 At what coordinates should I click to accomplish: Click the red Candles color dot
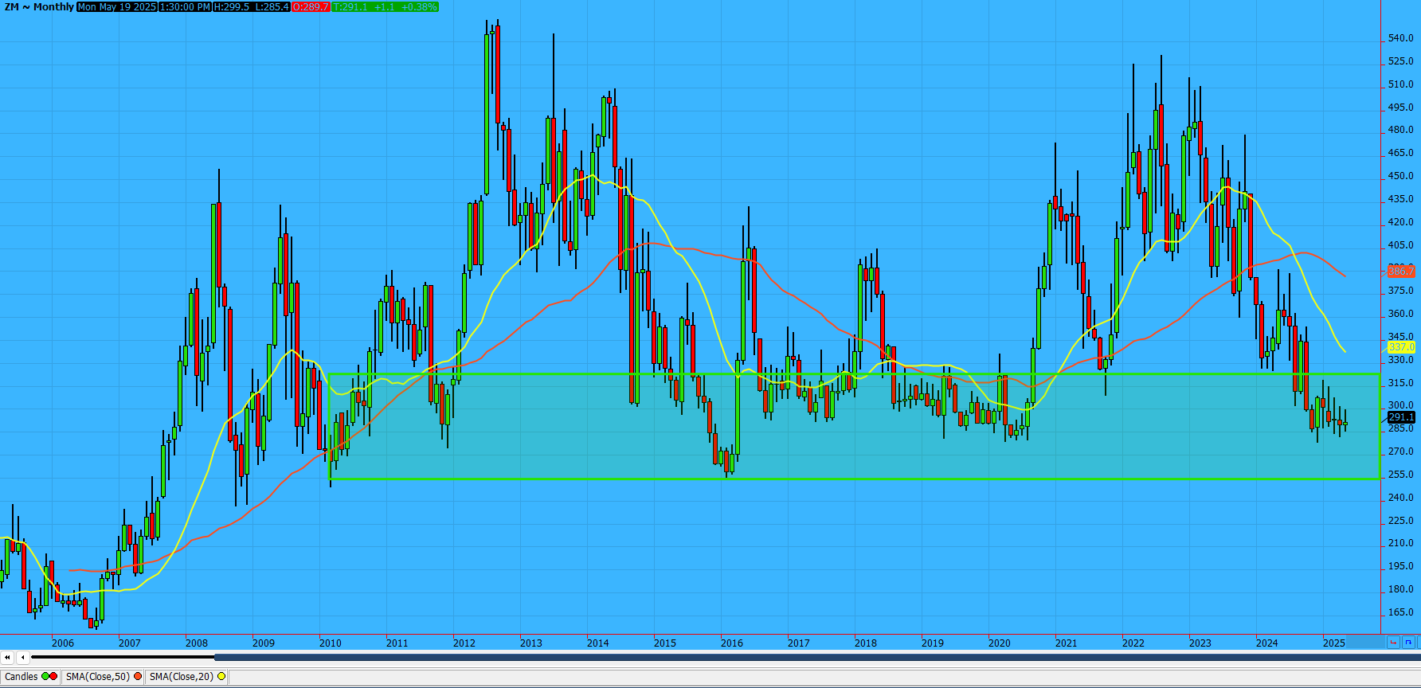coord(53,677)
